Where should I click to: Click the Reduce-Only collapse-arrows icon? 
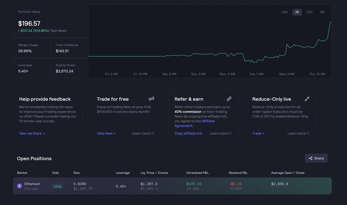[x=307, y=99]
